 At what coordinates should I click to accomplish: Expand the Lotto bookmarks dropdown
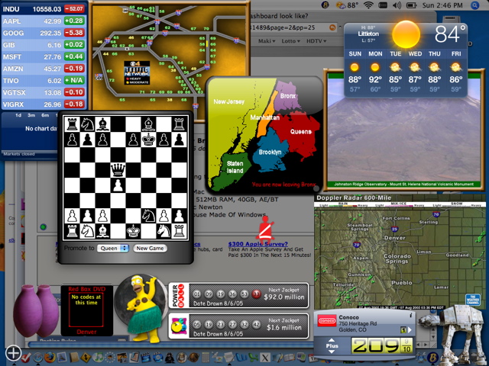click(x=290, y=41)
